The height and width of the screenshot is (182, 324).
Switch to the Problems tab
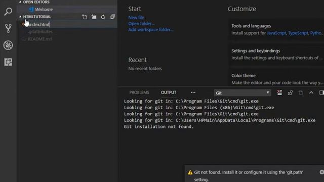pyautogui.click(x=139, y=93)
